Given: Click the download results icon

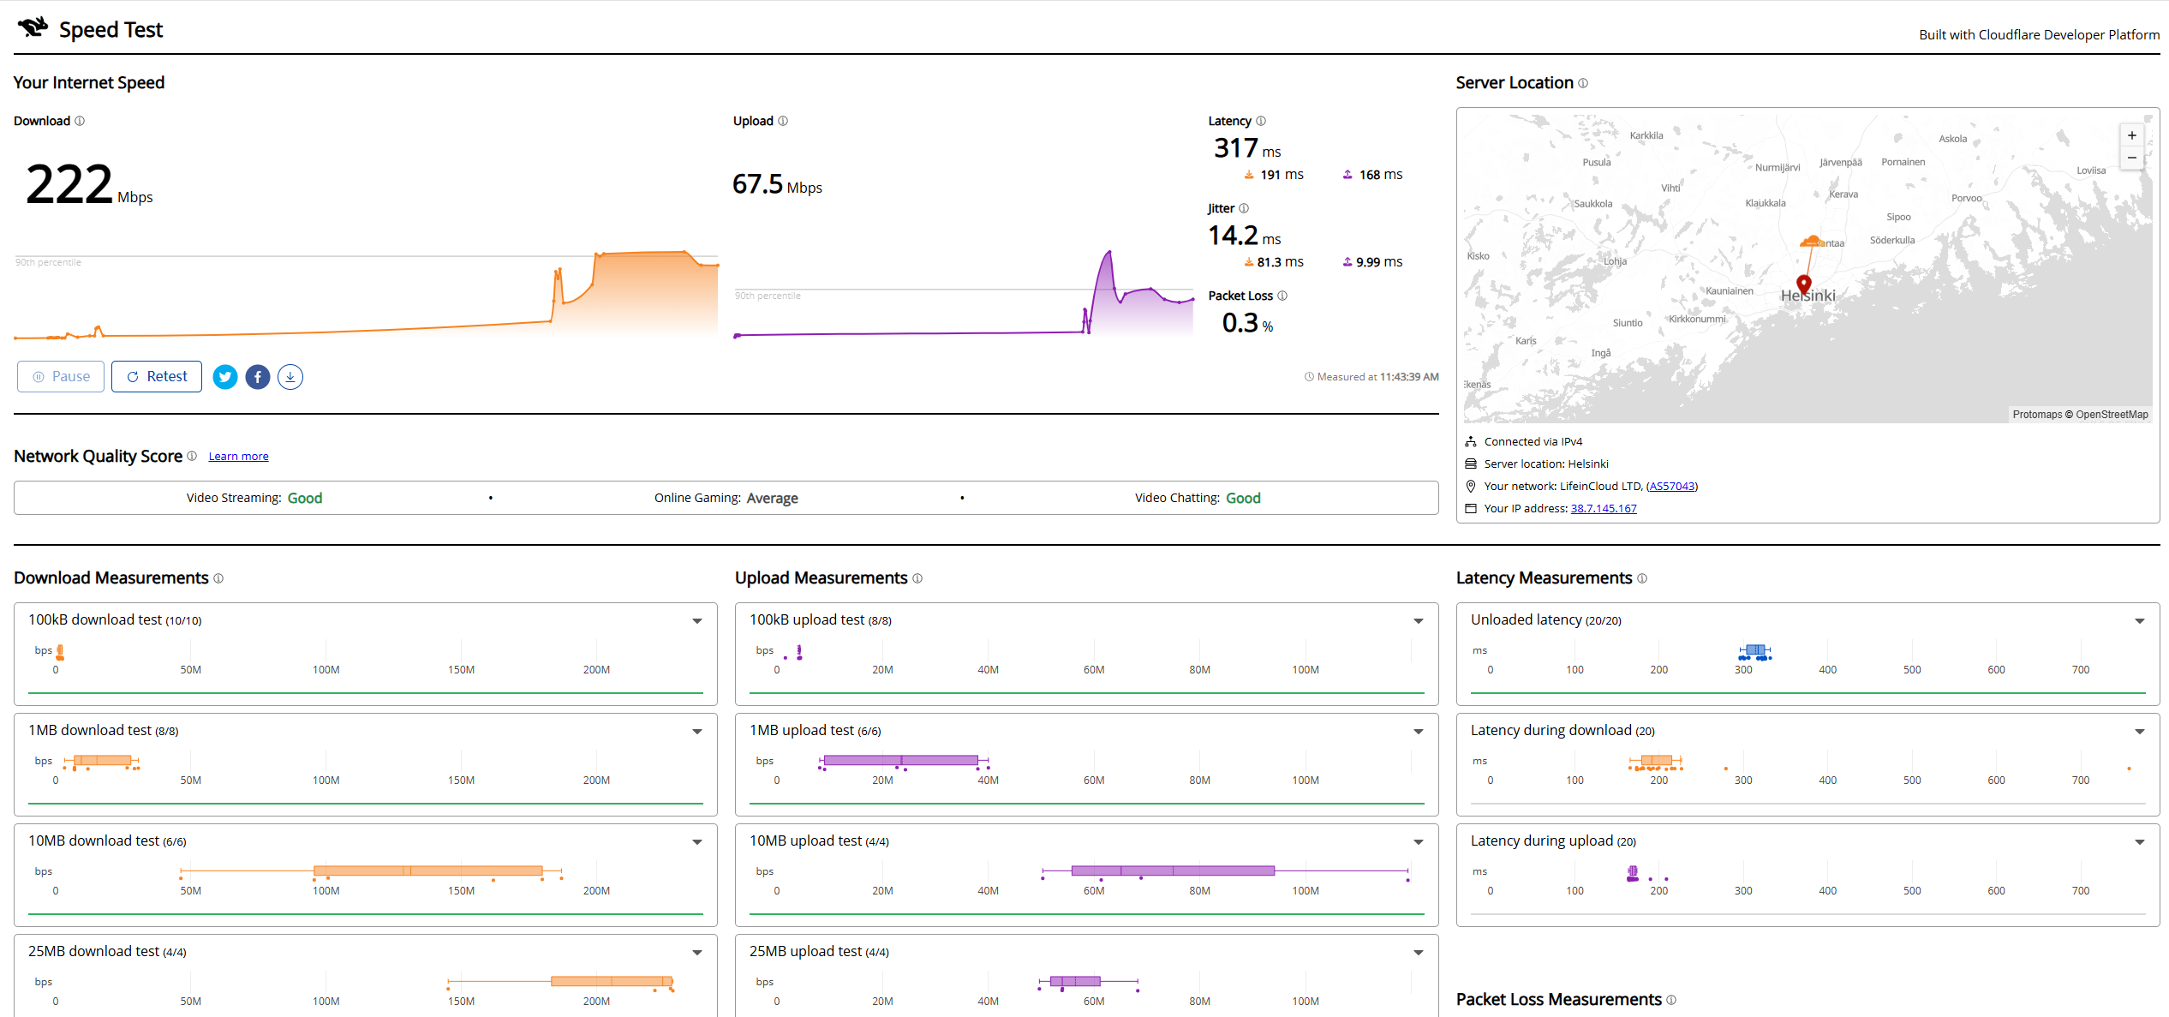Looking at the screenshot, I should (290, 377).
